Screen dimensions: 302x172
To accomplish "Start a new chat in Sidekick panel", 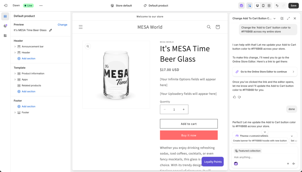I will [282, 18].
